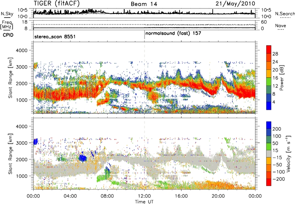This screenshot has height=204, width=295.
Task: Click the '1000' tick of the velocity panel
Action: coord(21,176)
